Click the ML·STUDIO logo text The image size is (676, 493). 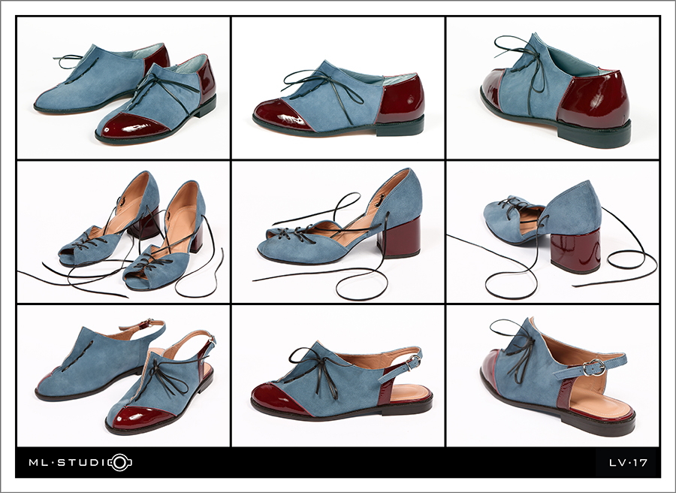[x=80, y=463]
